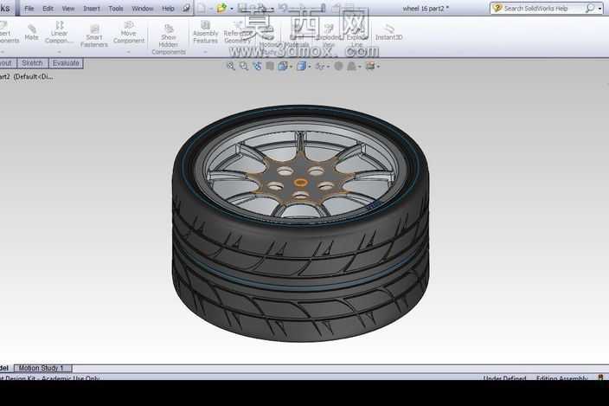
Task: Open the Insert menu
Action: [x=92, y=8]
